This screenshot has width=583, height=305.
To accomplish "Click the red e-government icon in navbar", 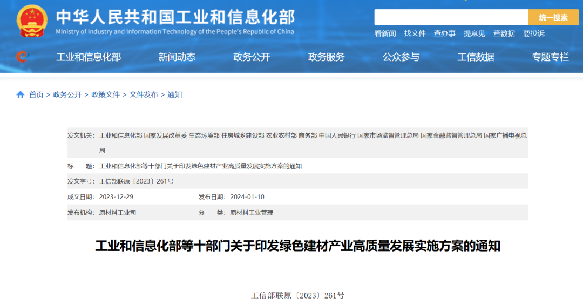I will [22, 56].
